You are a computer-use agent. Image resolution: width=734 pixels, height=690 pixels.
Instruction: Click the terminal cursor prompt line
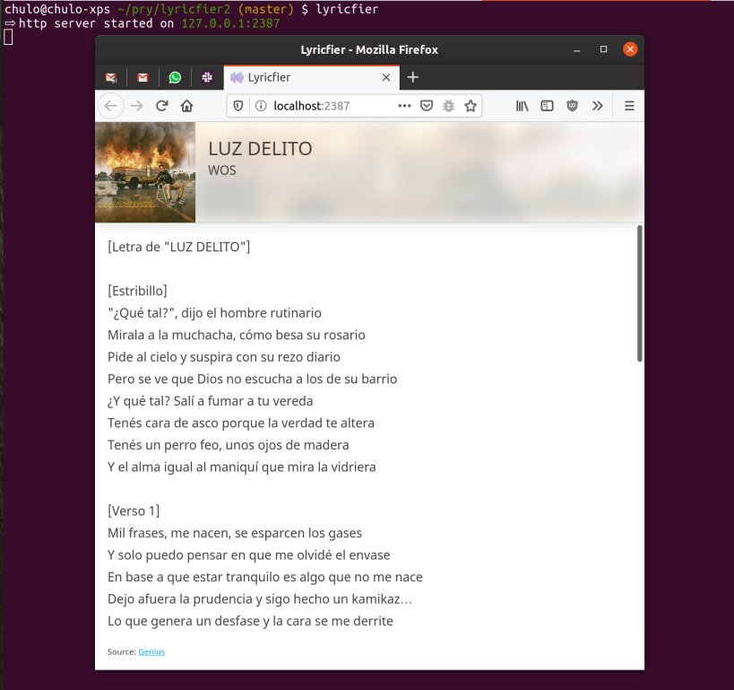click(8, 37)
